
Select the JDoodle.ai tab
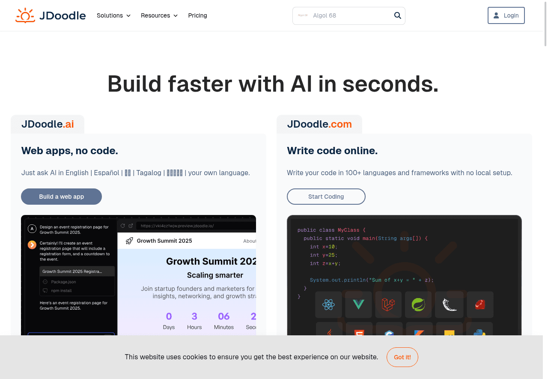[x=48, y=124]
